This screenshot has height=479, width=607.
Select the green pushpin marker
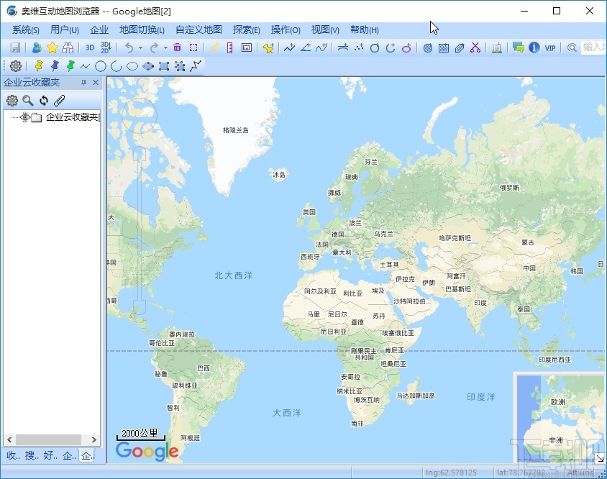coord(70,66)
